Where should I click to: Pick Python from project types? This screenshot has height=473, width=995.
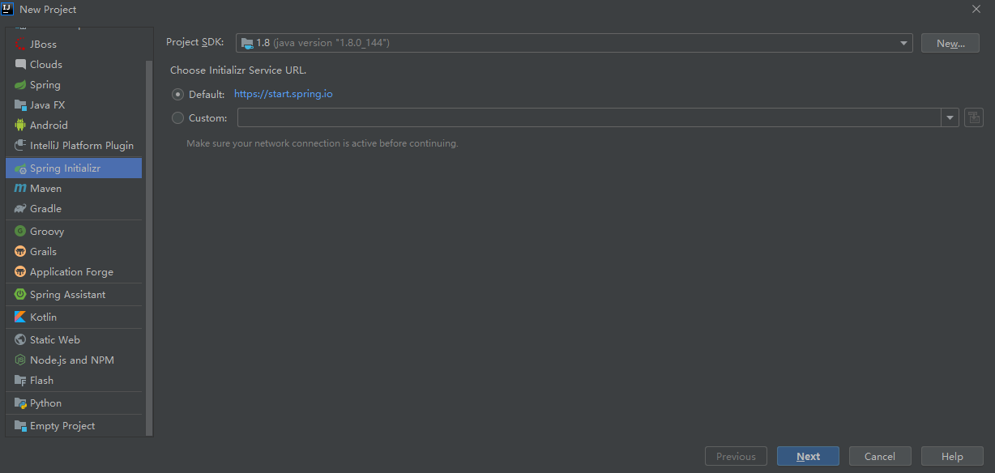[x=74, y=403]
